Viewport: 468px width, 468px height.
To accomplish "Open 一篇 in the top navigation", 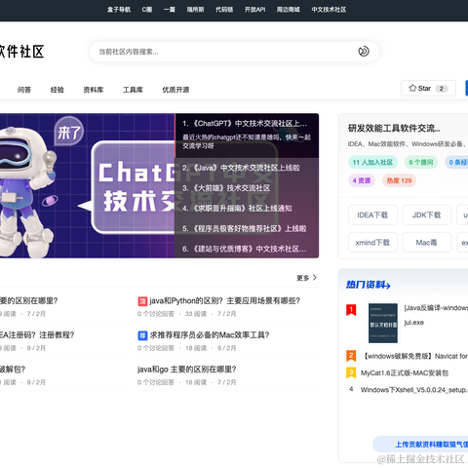I will (170, 10).
